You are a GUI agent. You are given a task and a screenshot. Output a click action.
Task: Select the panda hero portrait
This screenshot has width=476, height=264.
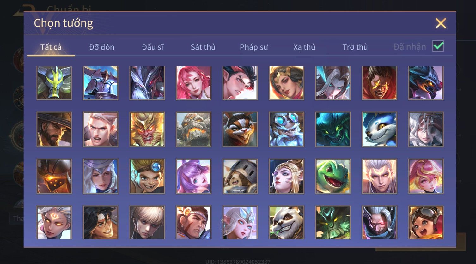pos(286,223)
